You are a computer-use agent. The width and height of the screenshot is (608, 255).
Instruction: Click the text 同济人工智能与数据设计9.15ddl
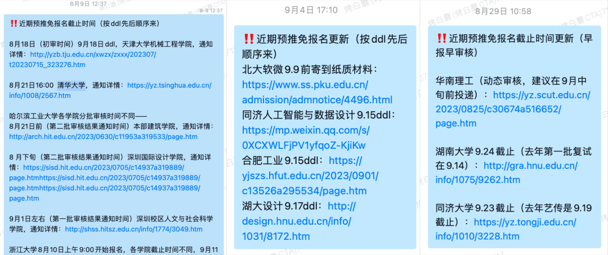click(318, 115)
